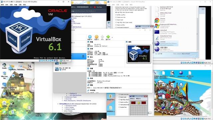Select Stack overflow in the Vista VM window
213x120 pixels.
116,25
